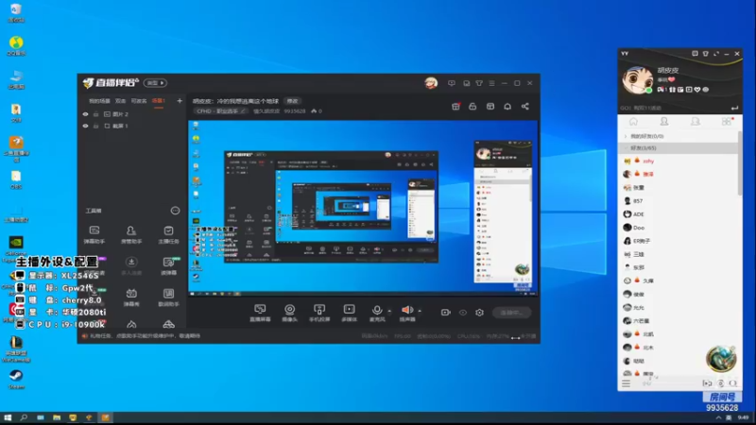Add the 摄像头 camera source
This screenshot has height=425, width=756.
(289, 313)
